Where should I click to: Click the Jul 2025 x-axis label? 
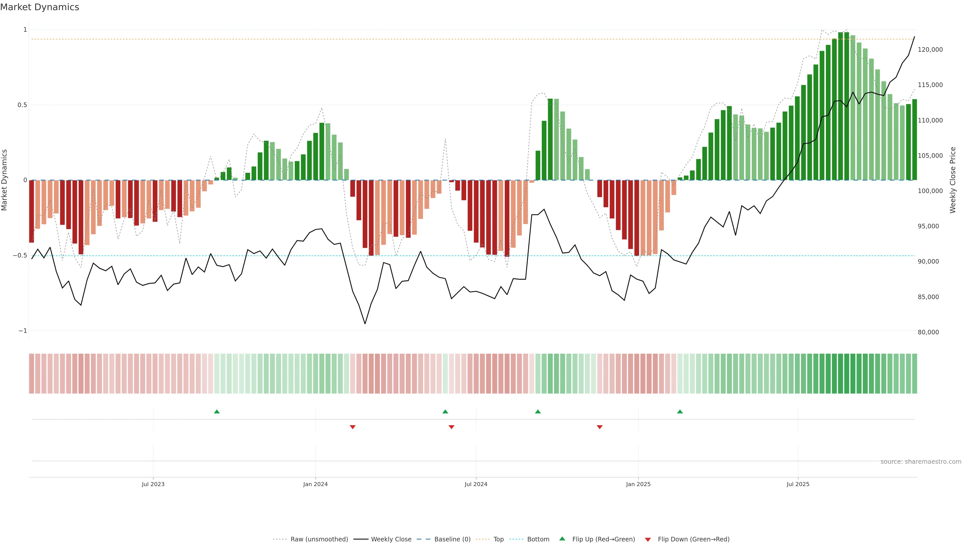[798, 484]
